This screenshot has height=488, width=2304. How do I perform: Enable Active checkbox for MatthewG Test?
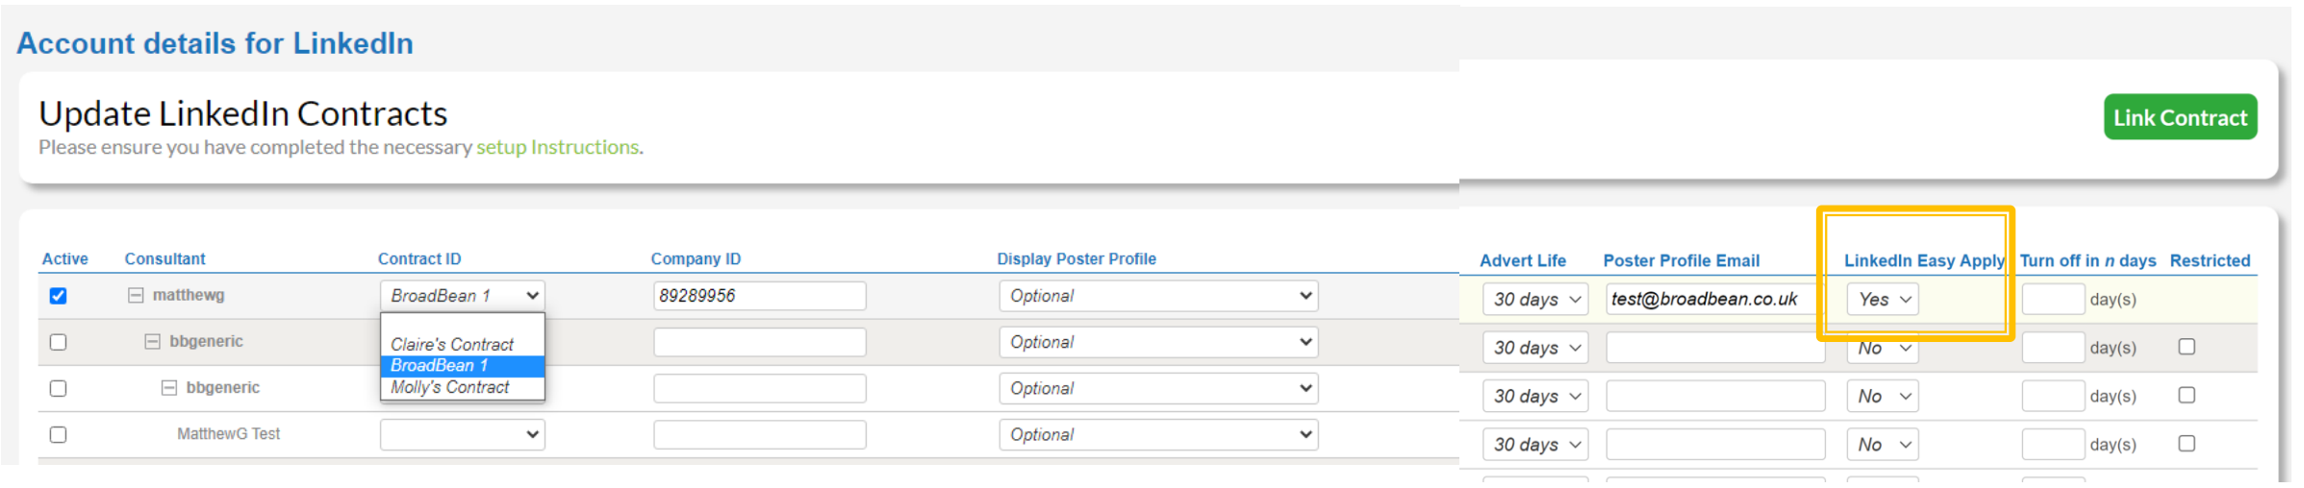click(x=59, y=434)
